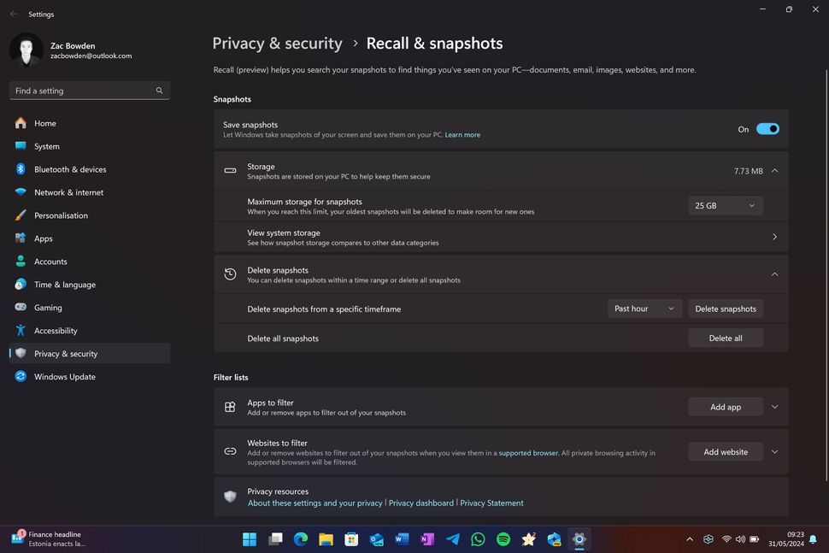Select Privacy & security in the breadcrumb
Screen dimensions: 829x553
pyautogui.click(x=277, y=43)
